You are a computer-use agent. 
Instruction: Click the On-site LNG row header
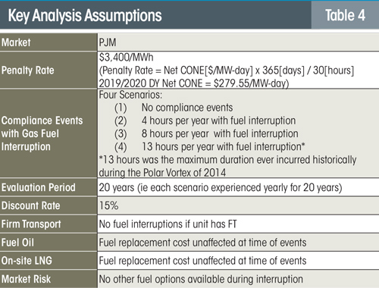(49, 261)
